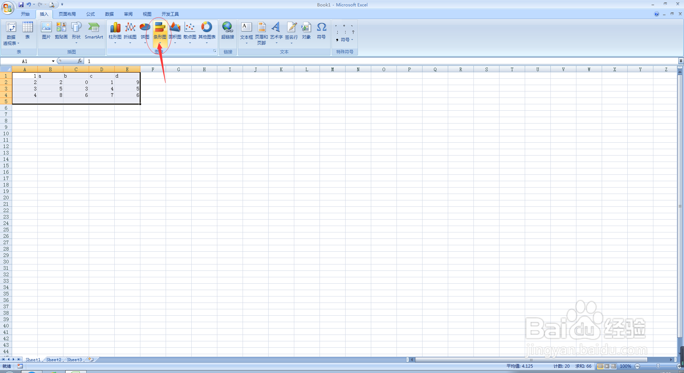Screen dimensions: 684x373
Task: Open the Office button menu
Action: click(7, 7)
